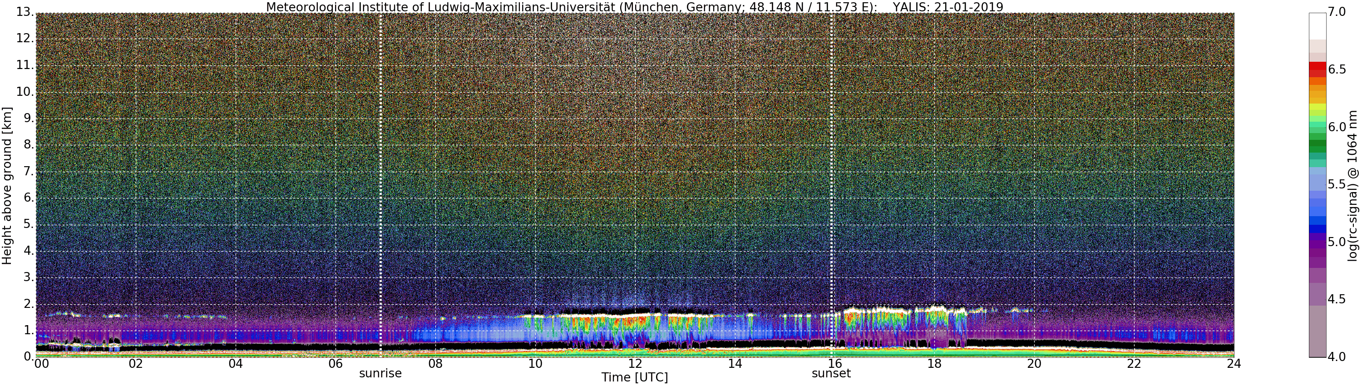Click the height tick label '1.'
The width and height of the screenshot is (1362, 386).
click(28, 330)
